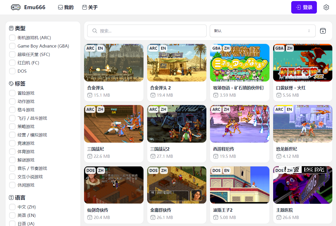Toggle the 飞行 / 战斗游戏 checkbox
The image size is (336, 226).
click(x=12, y=118)
